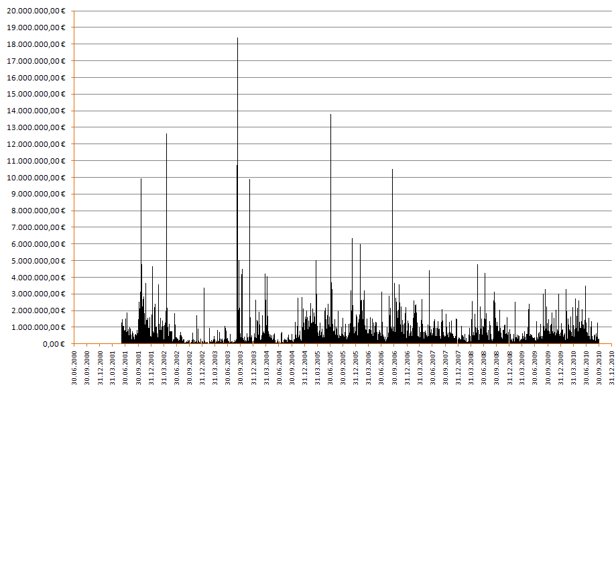Select the 30.09.2000 x-axis date

click(x=87, y=368)
